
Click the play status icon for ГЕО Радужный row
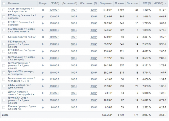[x=43, y=44]
